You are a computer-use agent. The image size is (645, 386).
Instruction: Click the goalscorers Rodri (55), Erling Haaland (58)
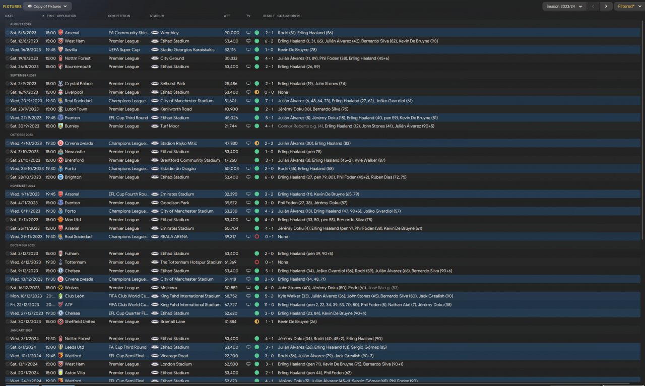(305, 169)
